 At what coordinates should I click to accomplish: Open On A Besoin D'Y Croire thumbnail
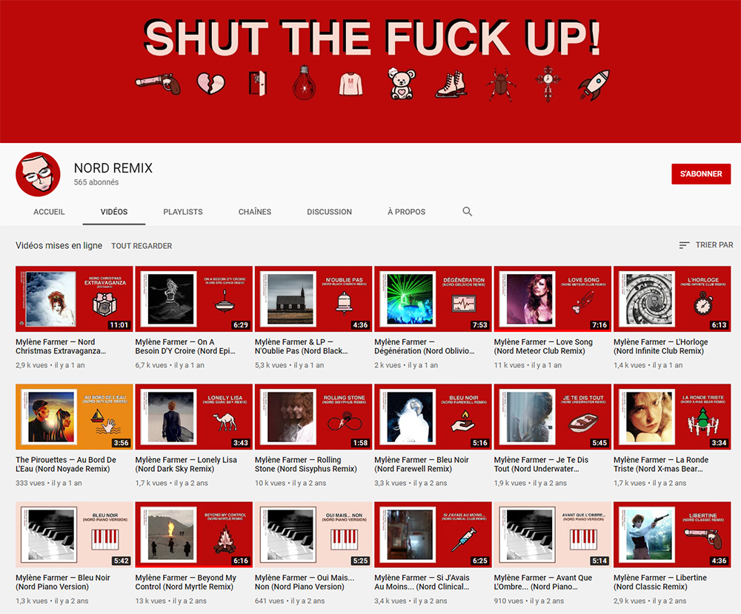point(193,298)
